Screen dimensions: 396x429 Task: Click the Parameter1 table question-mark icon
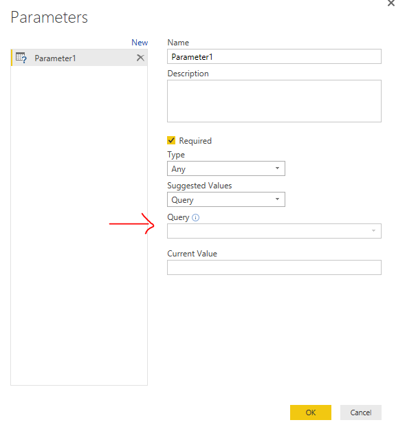coord(21,58)
